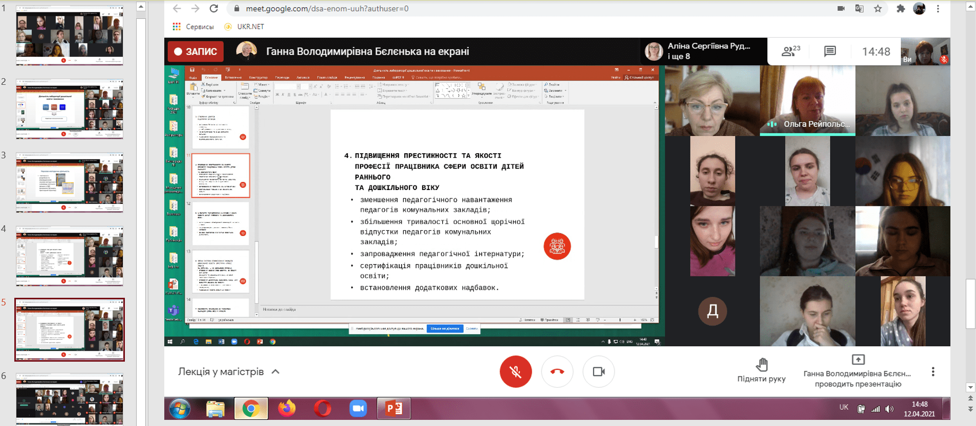Image resolution: width=976 pixels, height=426 pixels.
Task: Open the meeting chat panel
Action: click(x=830, y=52)
